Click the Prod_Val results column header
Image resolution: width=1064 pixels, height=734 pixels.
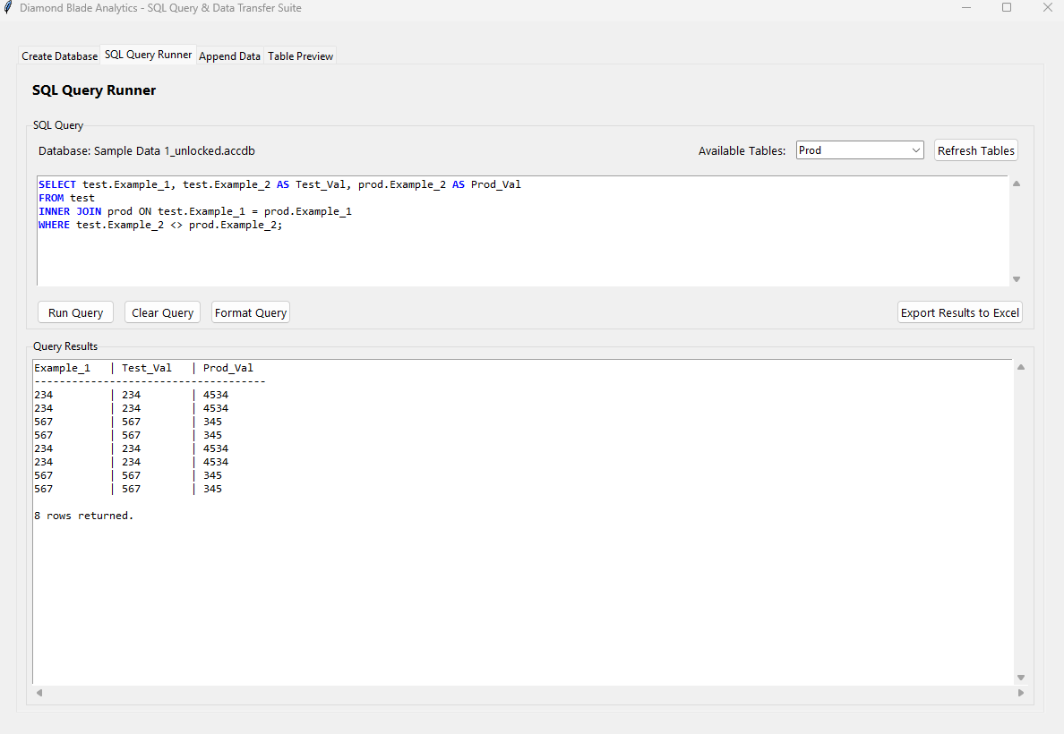(x=228, y=368)
